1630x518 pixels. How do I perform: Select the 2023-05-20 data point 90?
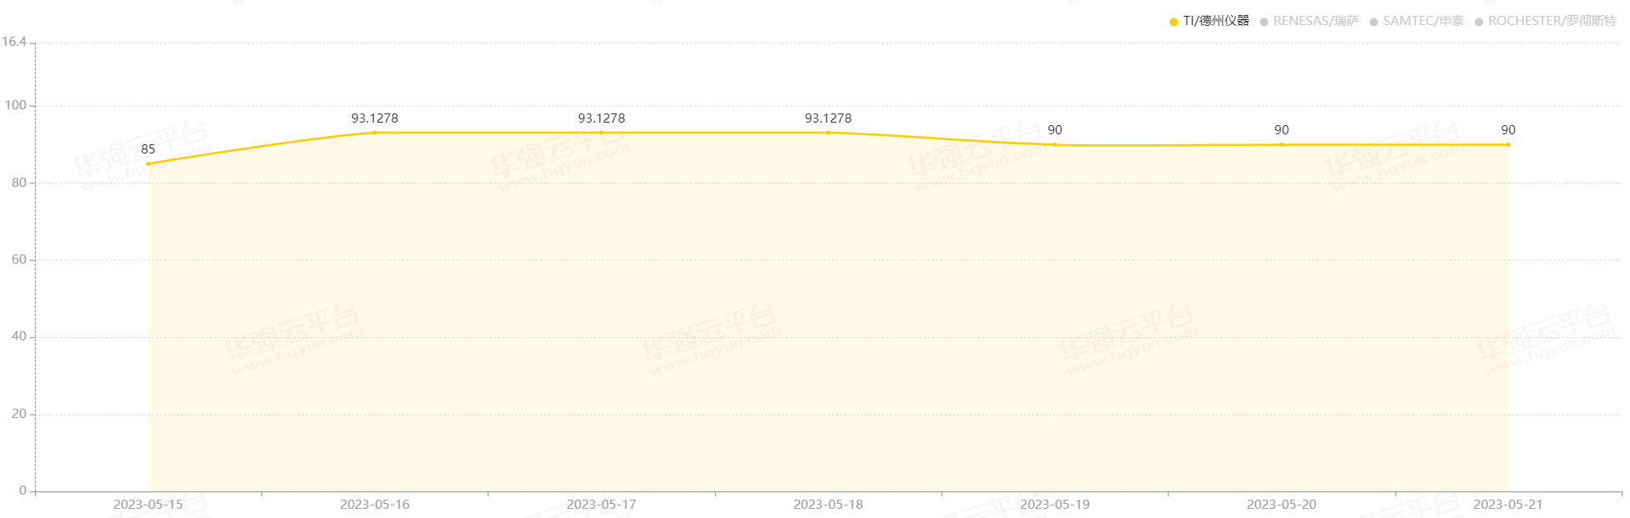1282,144
